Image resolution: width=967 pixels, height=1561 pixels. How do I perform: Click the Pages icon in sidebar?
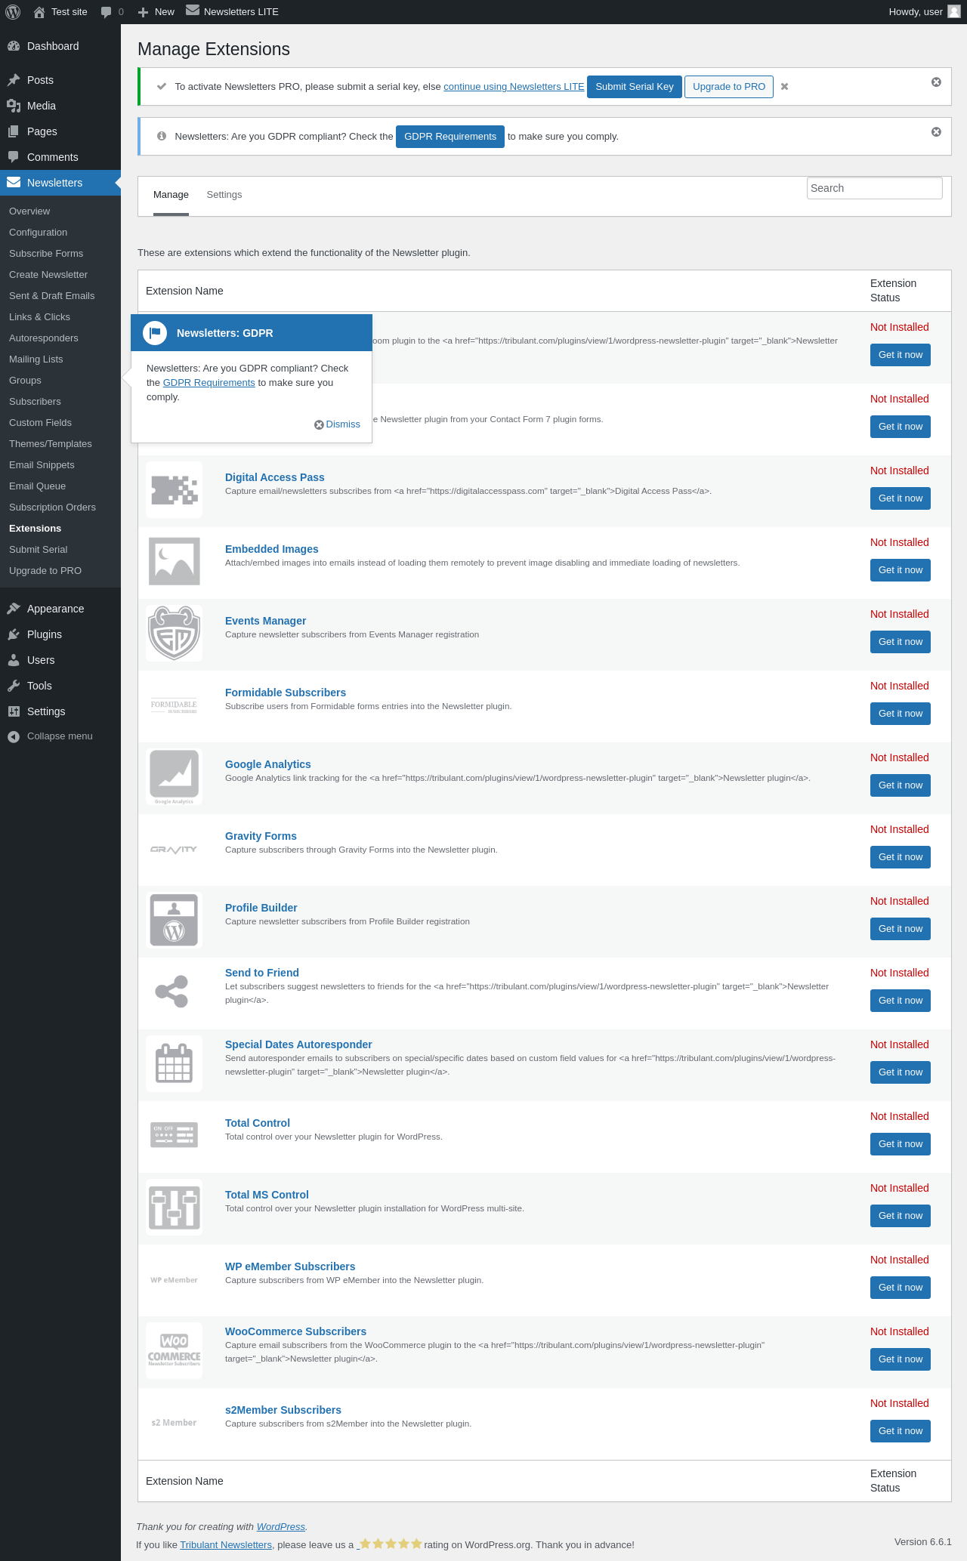pos(14,131)
